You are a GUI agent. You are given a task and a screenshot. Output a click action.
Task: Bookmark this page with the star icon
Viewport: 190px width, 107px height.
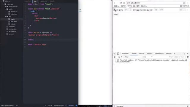point(184,3)
